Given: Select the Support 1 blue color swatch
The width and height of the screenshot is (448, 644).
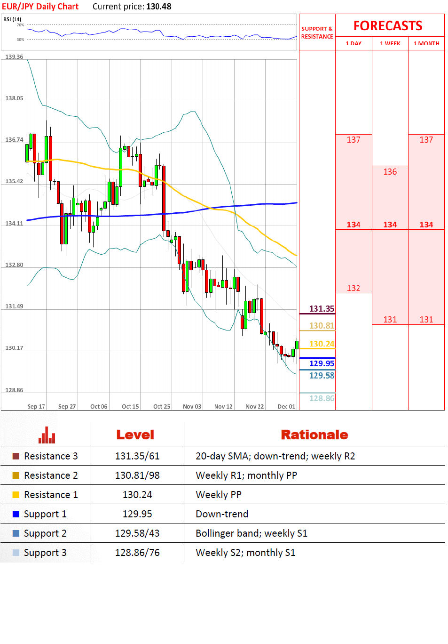Looking at the screenshot, I should pyautogui.click(x=16, y=514).
